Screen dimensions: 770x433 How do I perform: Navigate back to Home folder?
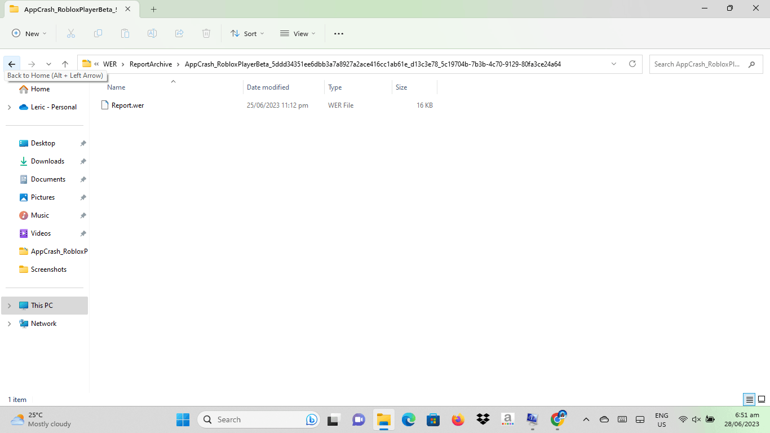click(x=11, y=64)
